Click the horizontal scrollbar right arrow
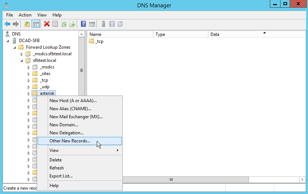308x194 pixels. pos(302,179)
